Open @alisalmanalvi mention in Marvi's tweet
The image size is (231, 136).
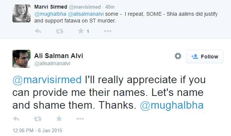tap(86, 14)
